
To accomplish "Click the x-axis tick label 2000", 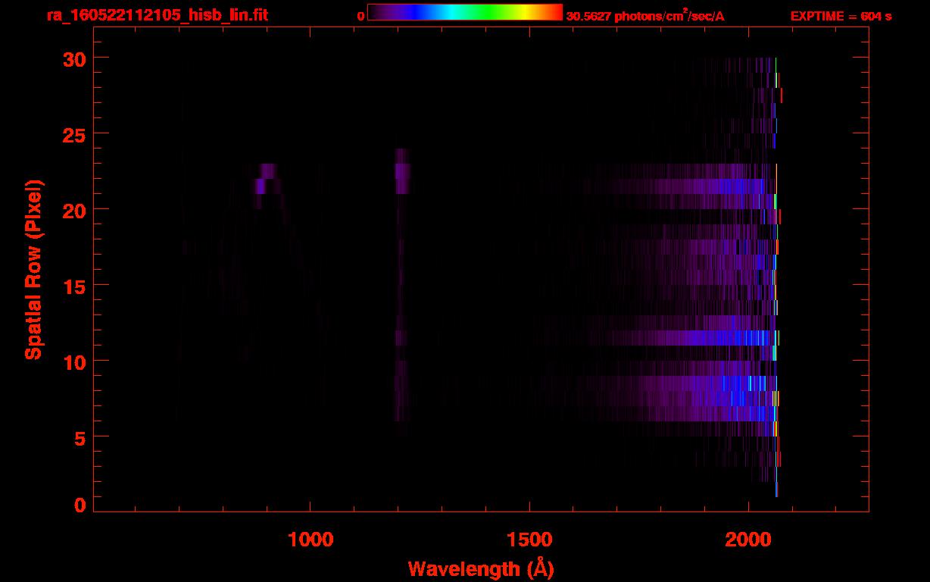I will point(748,539).
